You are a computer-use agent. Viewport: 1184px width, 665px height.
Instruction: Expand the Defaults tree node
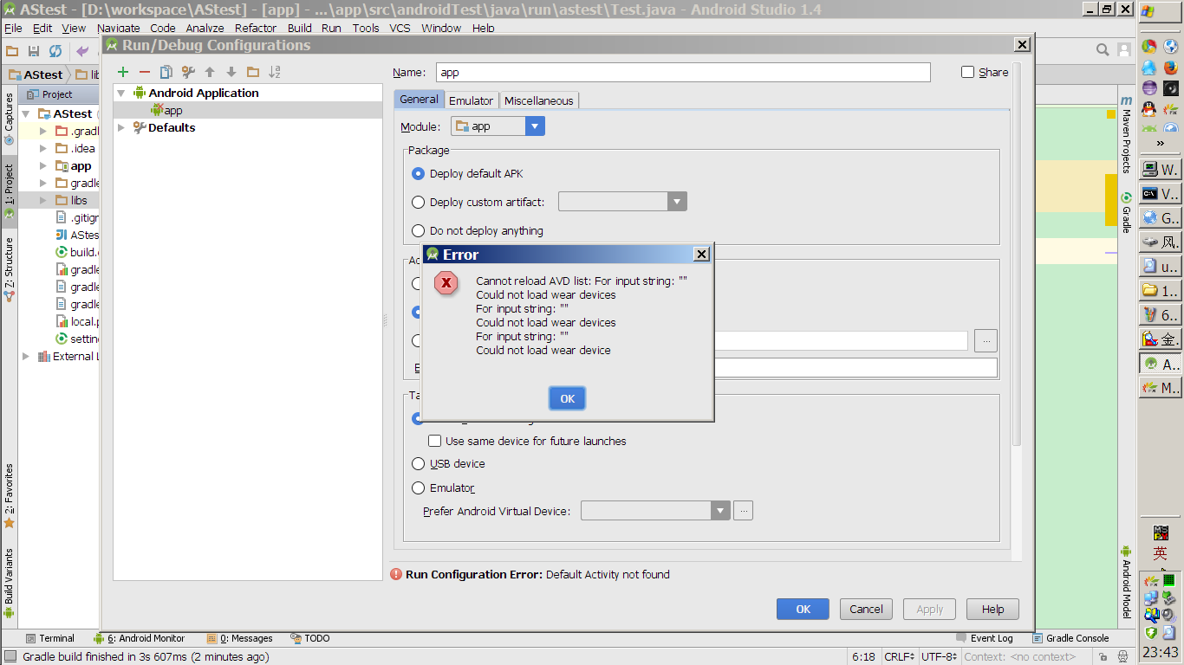tap(120, 127)
